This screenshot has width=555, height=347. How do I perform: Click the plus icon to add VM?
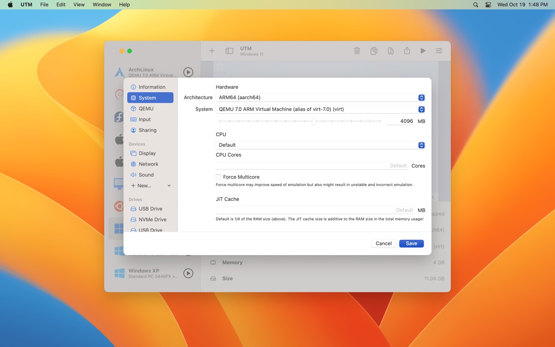pyautogui.click(x=212, y=51)
